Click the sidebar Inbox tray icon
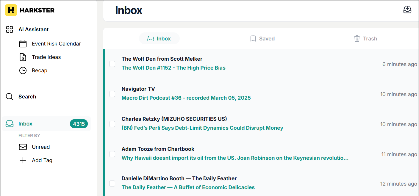Screen dimensions: 419x196 pyautogui.click(x=10, y=124)
